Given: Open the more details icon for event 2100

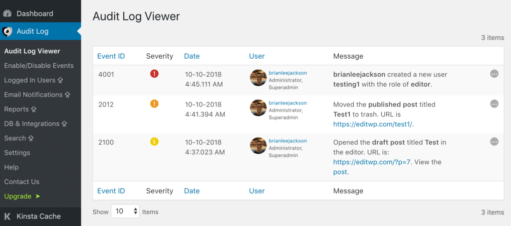Looking at the screenshot, I should pyautogui.click(x=494, y=141).
